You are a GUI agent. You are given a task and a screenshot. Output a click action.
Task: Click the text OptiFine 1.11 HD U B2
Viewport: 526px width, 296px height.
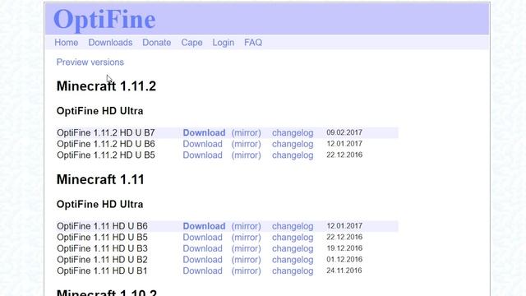point(102,260)
